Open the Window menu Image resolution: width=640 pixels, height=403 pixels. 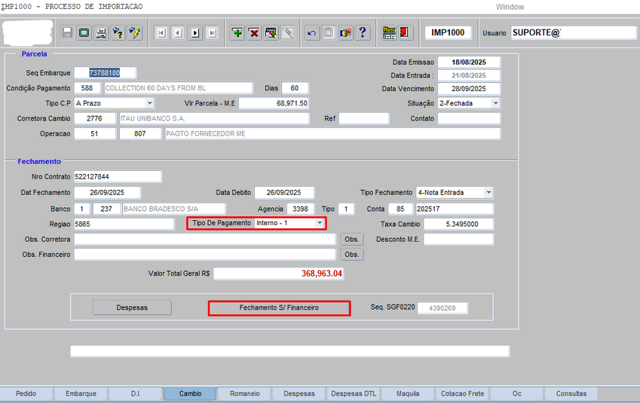point(510,7)
